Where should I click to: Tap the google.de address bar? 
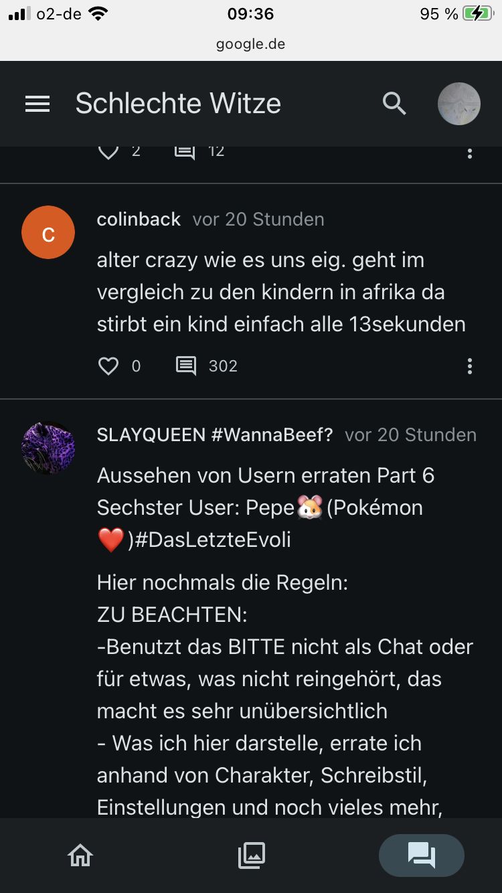click(251, 44)
